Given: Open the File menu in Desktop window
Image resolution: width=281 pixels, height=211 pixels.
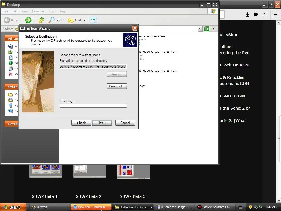Looking at the screenshot, I should 6,11.
